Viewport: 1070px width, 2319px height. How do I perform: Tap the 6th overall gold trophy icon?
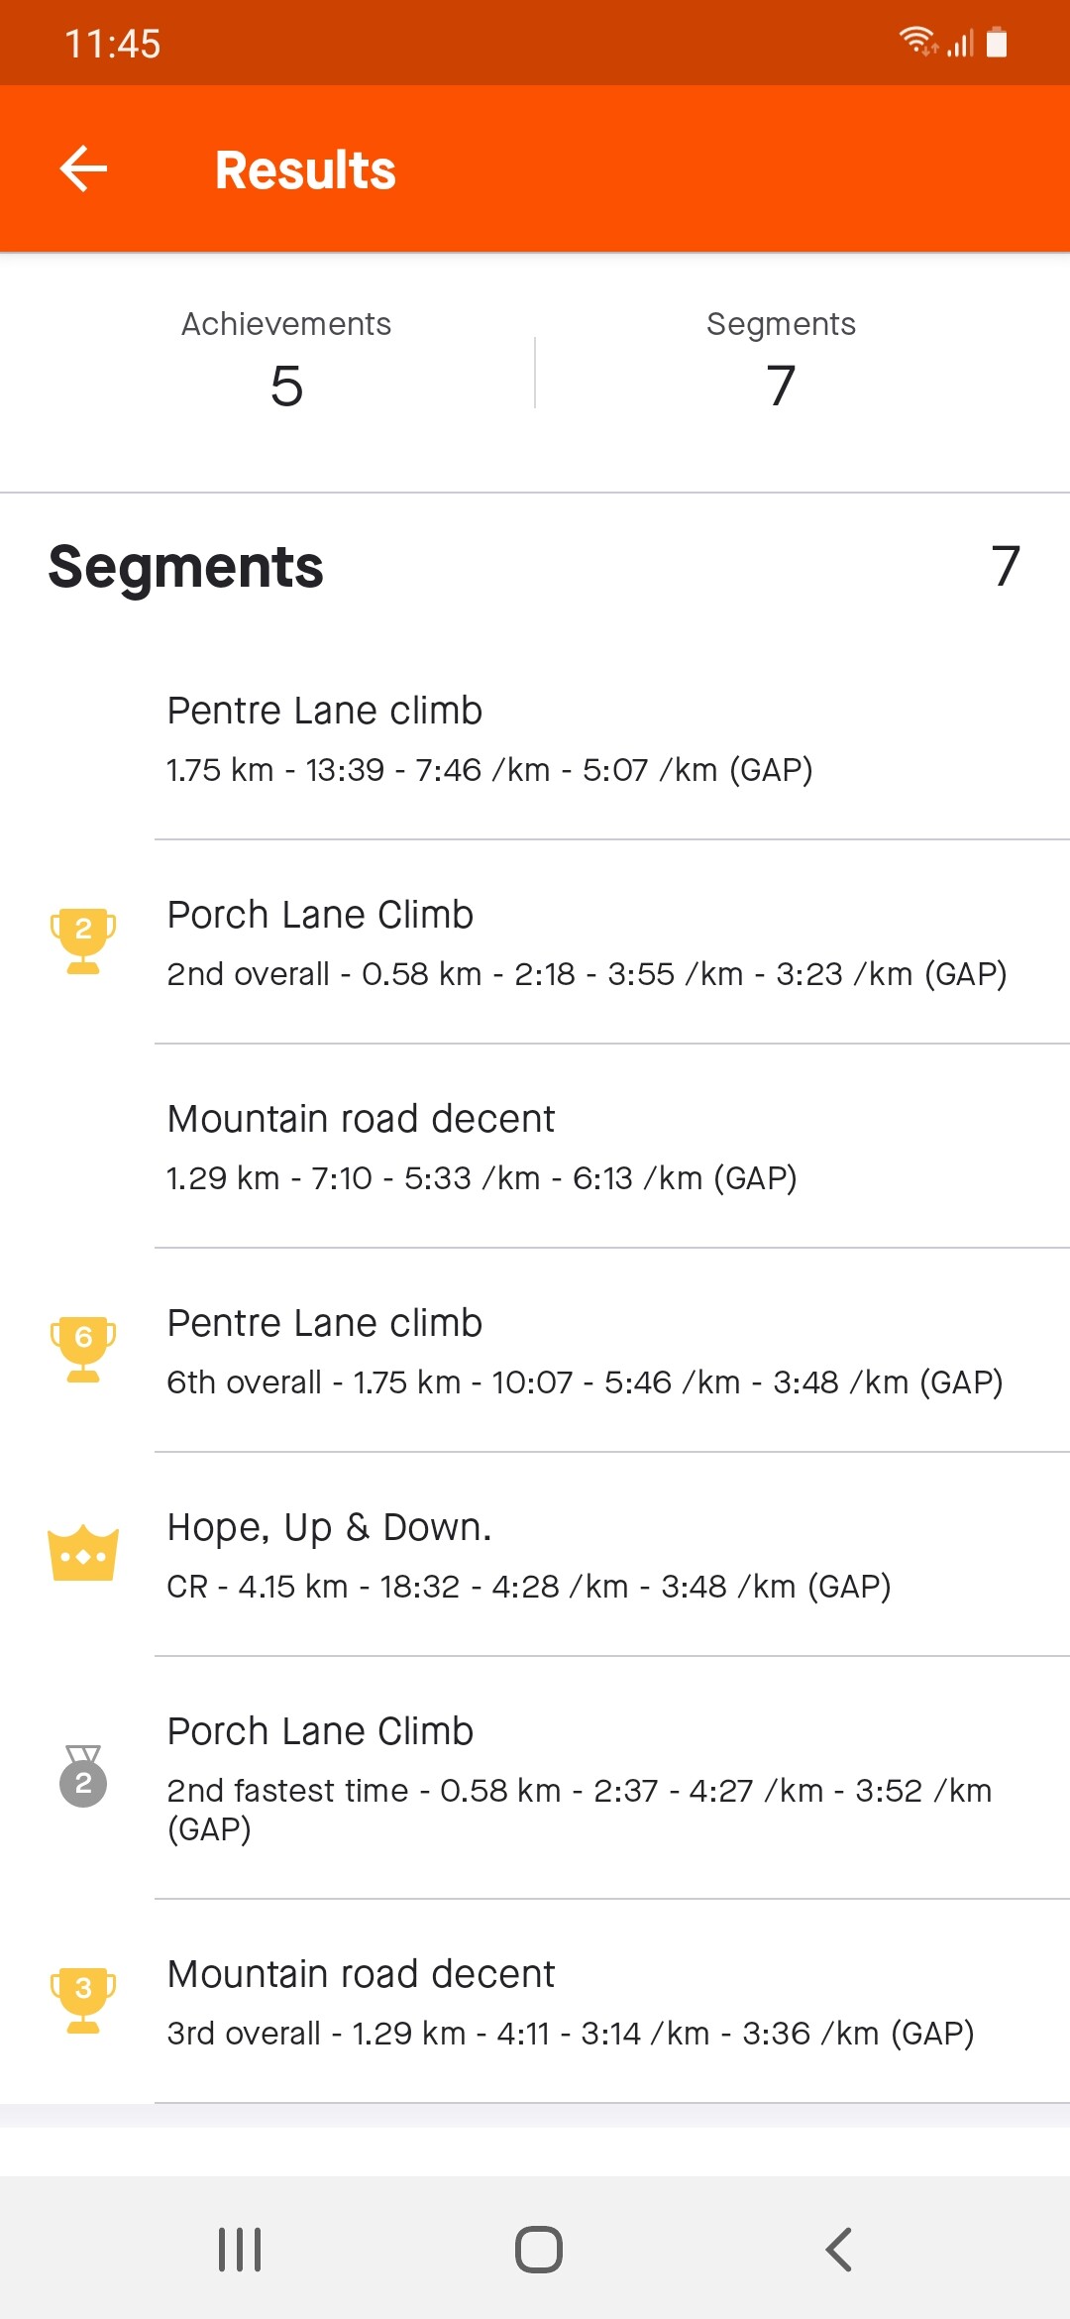click(83, 1349)
